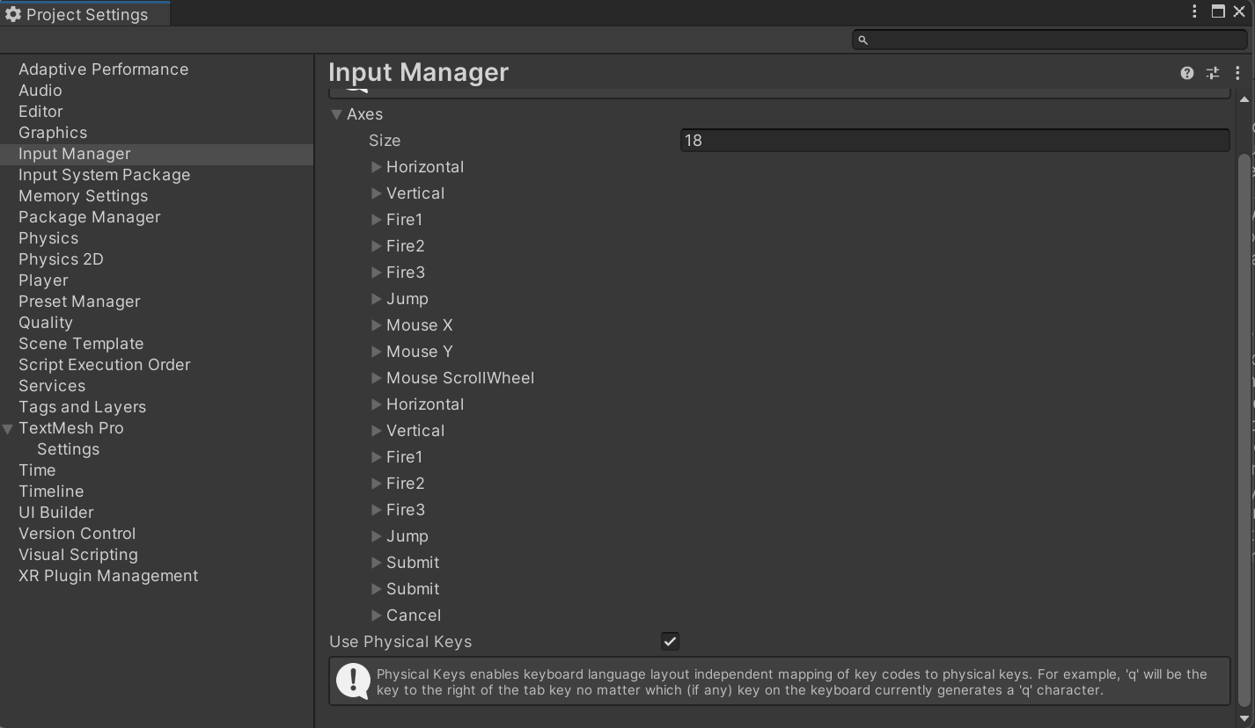This screenshot has height=728, width=1255.
Task: Click the scrollbar up arrow
Action: [x=1244, y=99]
